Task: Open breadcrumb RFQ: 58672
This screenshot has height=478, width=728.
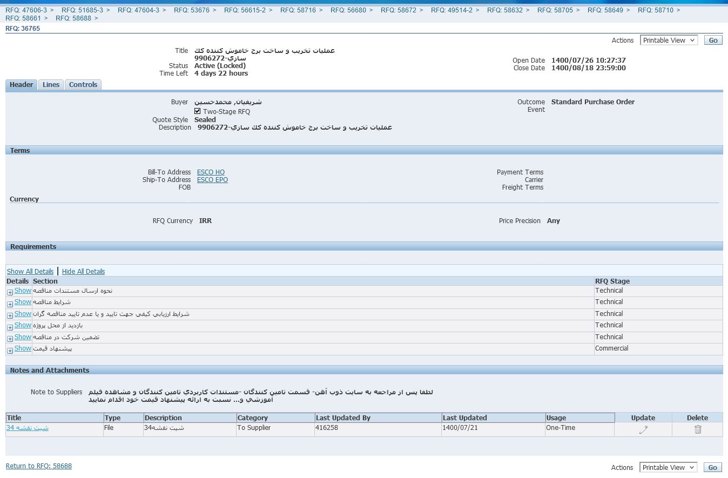Action: pos(399,10)
